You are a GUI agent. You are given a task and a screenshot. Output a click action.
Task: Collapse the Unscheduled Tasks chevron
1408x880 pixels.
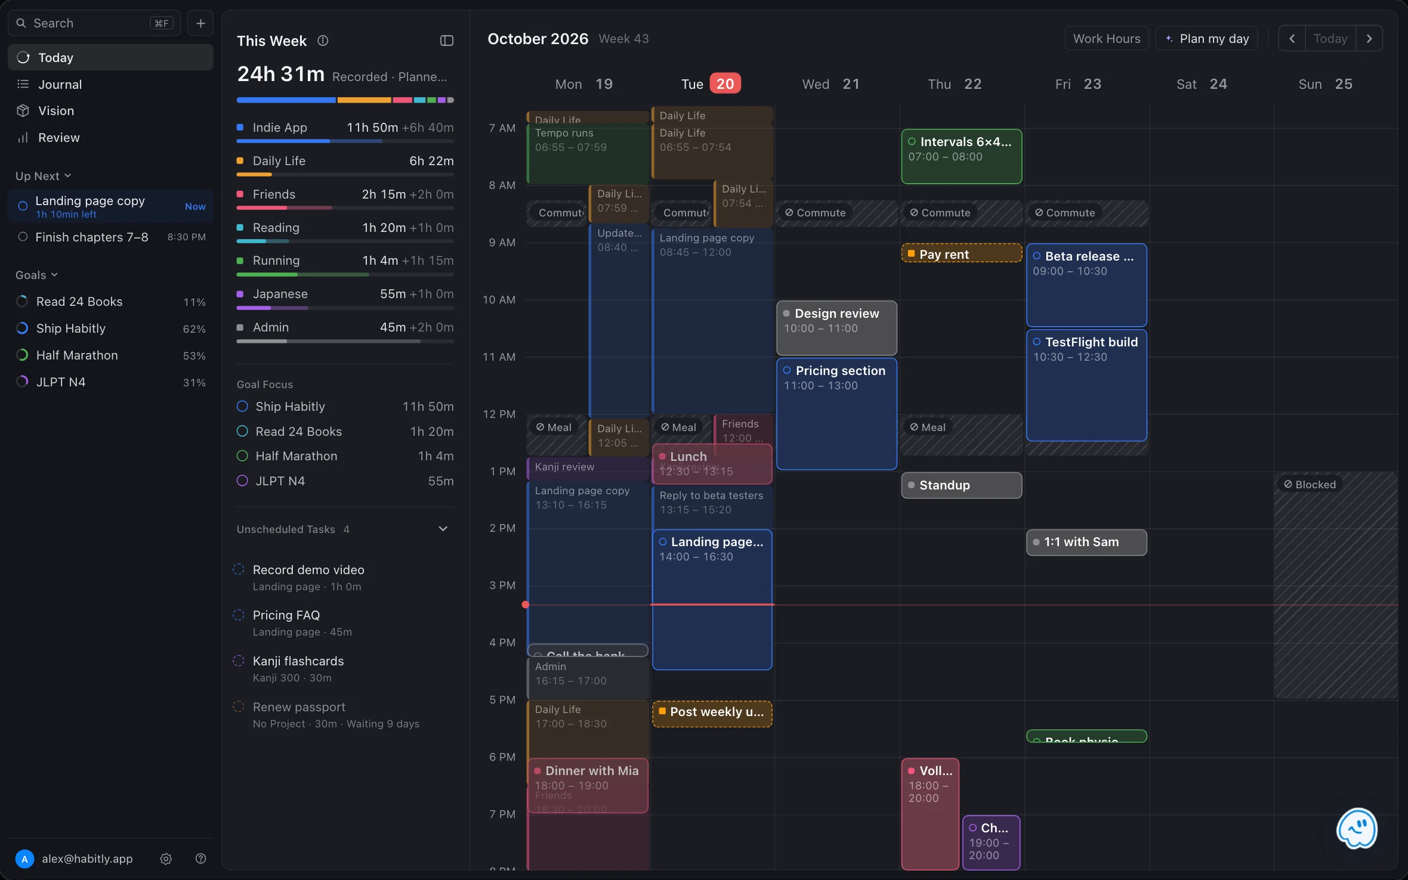point(443,529)
